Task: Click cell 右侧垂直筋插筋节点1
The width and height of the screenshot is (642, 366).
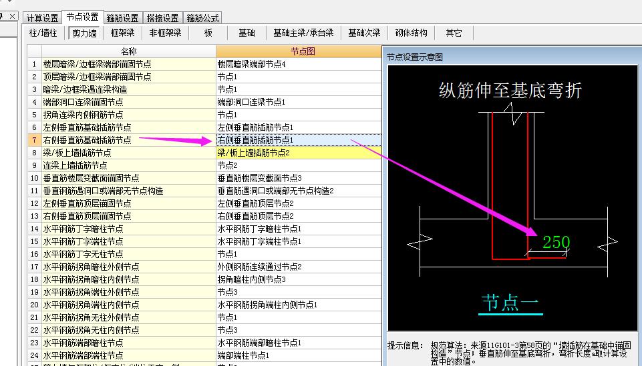Action: tap(299, 140)
